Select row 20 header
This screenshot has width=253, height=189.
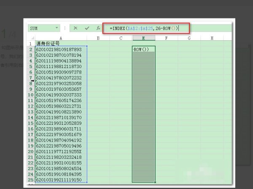point(31,152)
